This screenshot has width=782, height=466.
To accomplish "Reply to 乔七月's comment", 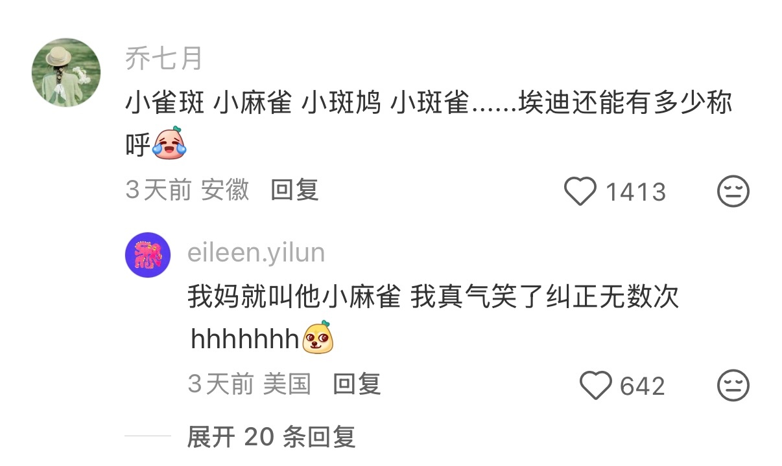I will [x=294, y=190].
